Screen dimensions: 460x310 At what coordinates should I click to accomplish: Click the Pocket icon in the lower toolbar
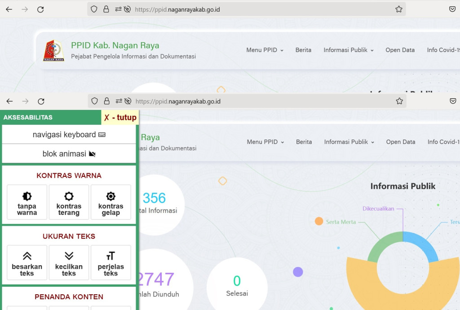click(453, 101)
